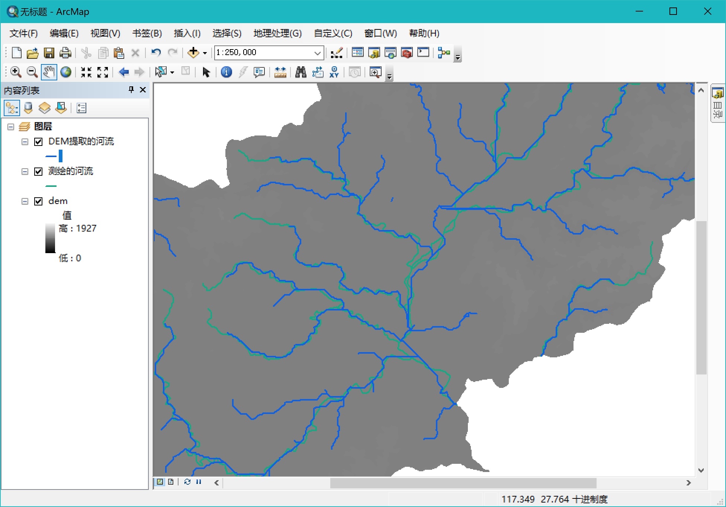Close the 内容列表 panel

(142, 90)
